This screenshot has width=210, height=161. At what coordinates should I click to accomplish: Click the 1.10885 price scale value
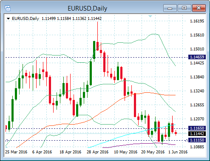(x=197, y=147)
